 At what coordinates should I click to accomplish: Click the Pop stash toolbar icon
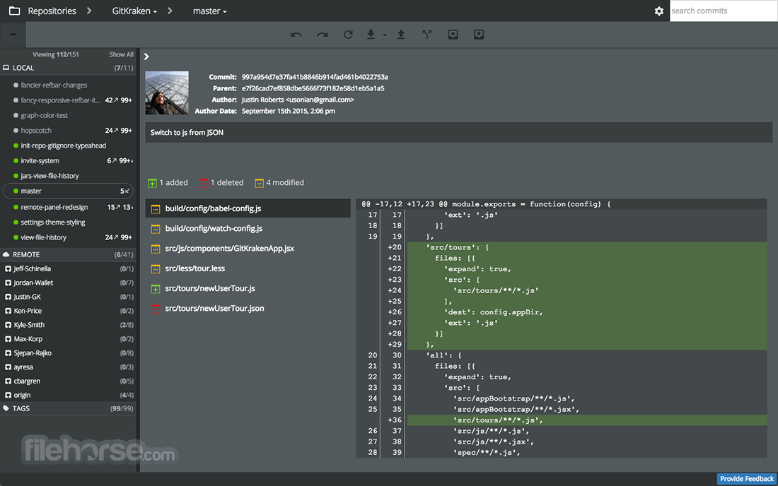pyautogui.click(x=479, y=34)
